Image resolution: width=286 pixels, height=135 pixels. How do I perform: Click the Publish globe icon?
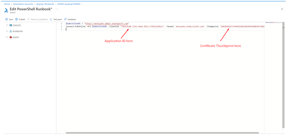click(17, 19)
